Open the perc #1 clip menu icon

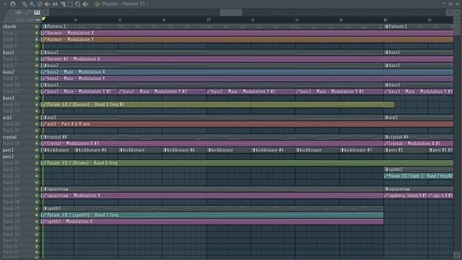click(386, 150)
